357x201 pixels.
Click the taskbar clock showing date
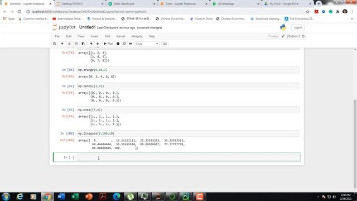[346, 197]
